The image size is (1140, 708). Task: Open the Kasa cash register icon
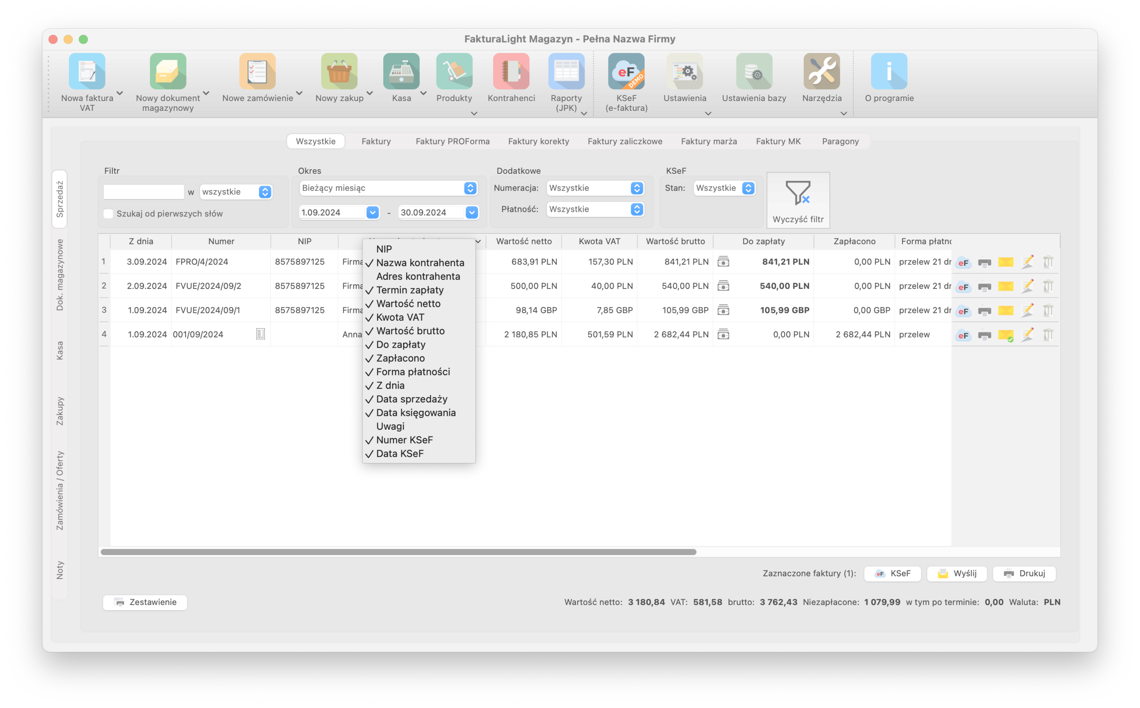click(401, 71)
